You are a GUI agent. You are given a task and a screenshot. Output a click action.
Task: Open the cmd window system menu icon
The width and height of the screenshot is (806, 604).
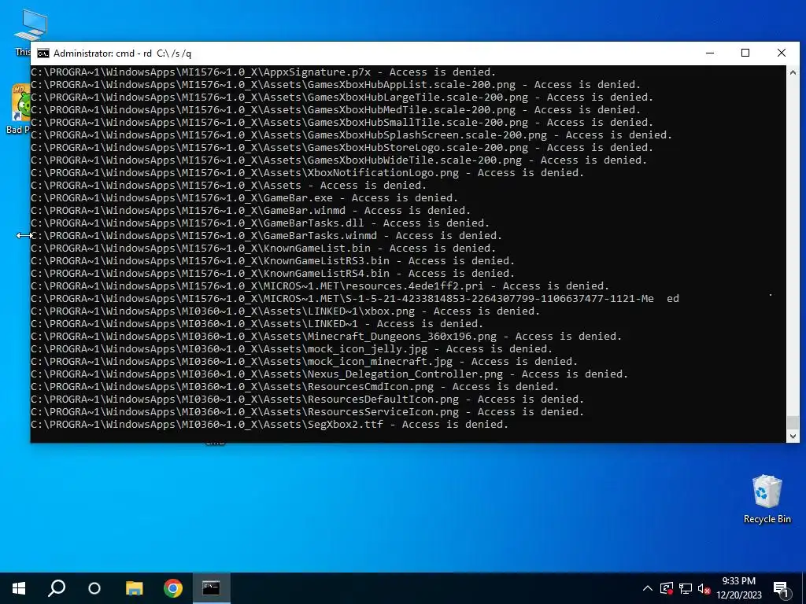(43, 53)
